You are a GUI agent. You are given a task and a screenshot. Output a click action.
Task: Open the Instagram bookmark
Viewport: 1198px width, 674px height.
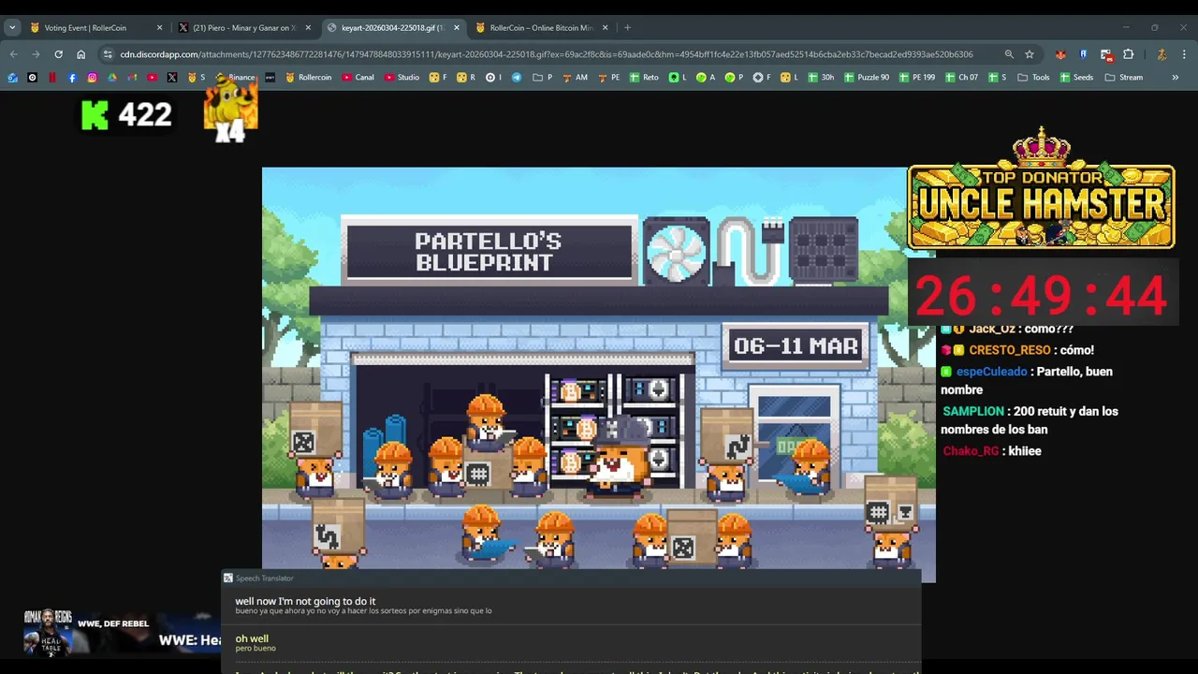tap(92, 78)
